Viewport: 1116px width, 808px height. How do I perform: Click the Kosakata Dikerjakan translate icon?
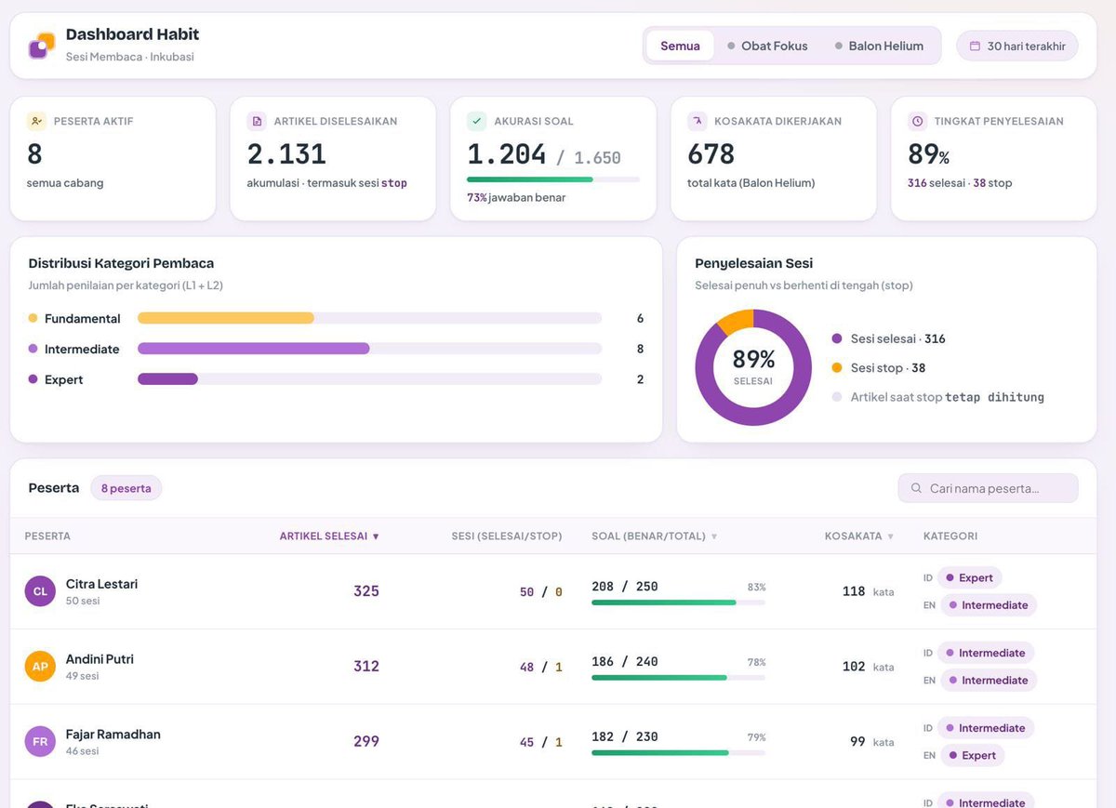(x=697, y=121)
